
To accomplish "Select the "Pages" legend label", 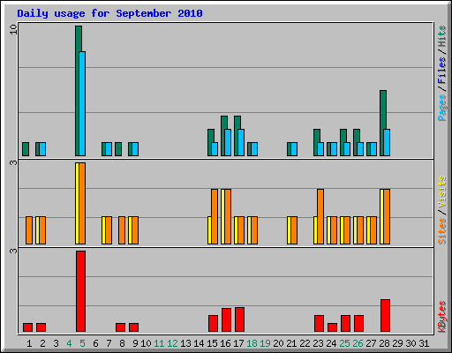I will click(441, 108).
